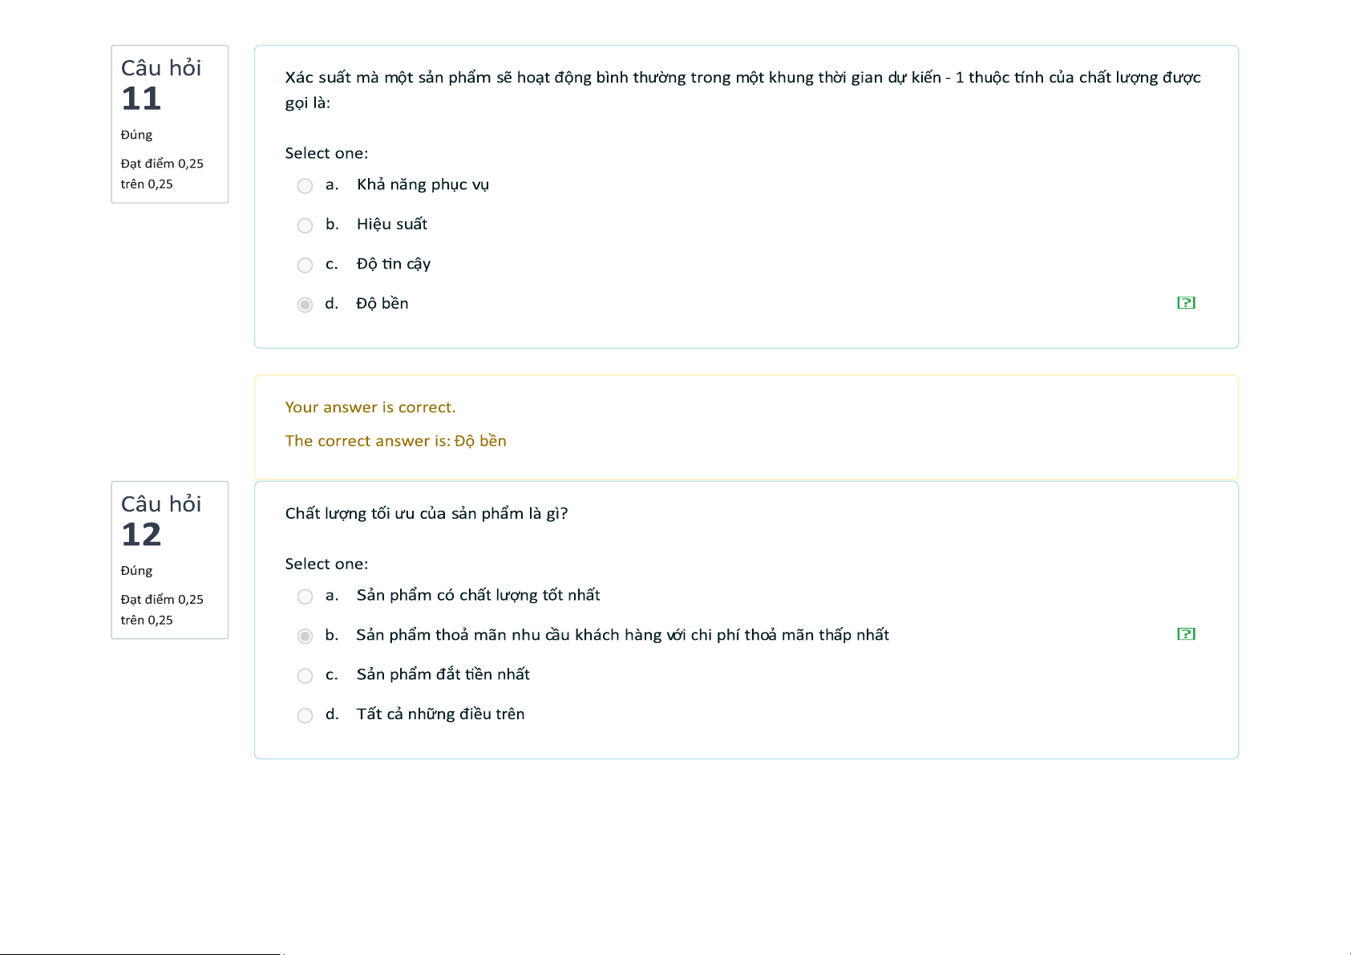Click the green help icon in question 12
This screenshot has width=1351, height=955.
[x=1186, y=634]
